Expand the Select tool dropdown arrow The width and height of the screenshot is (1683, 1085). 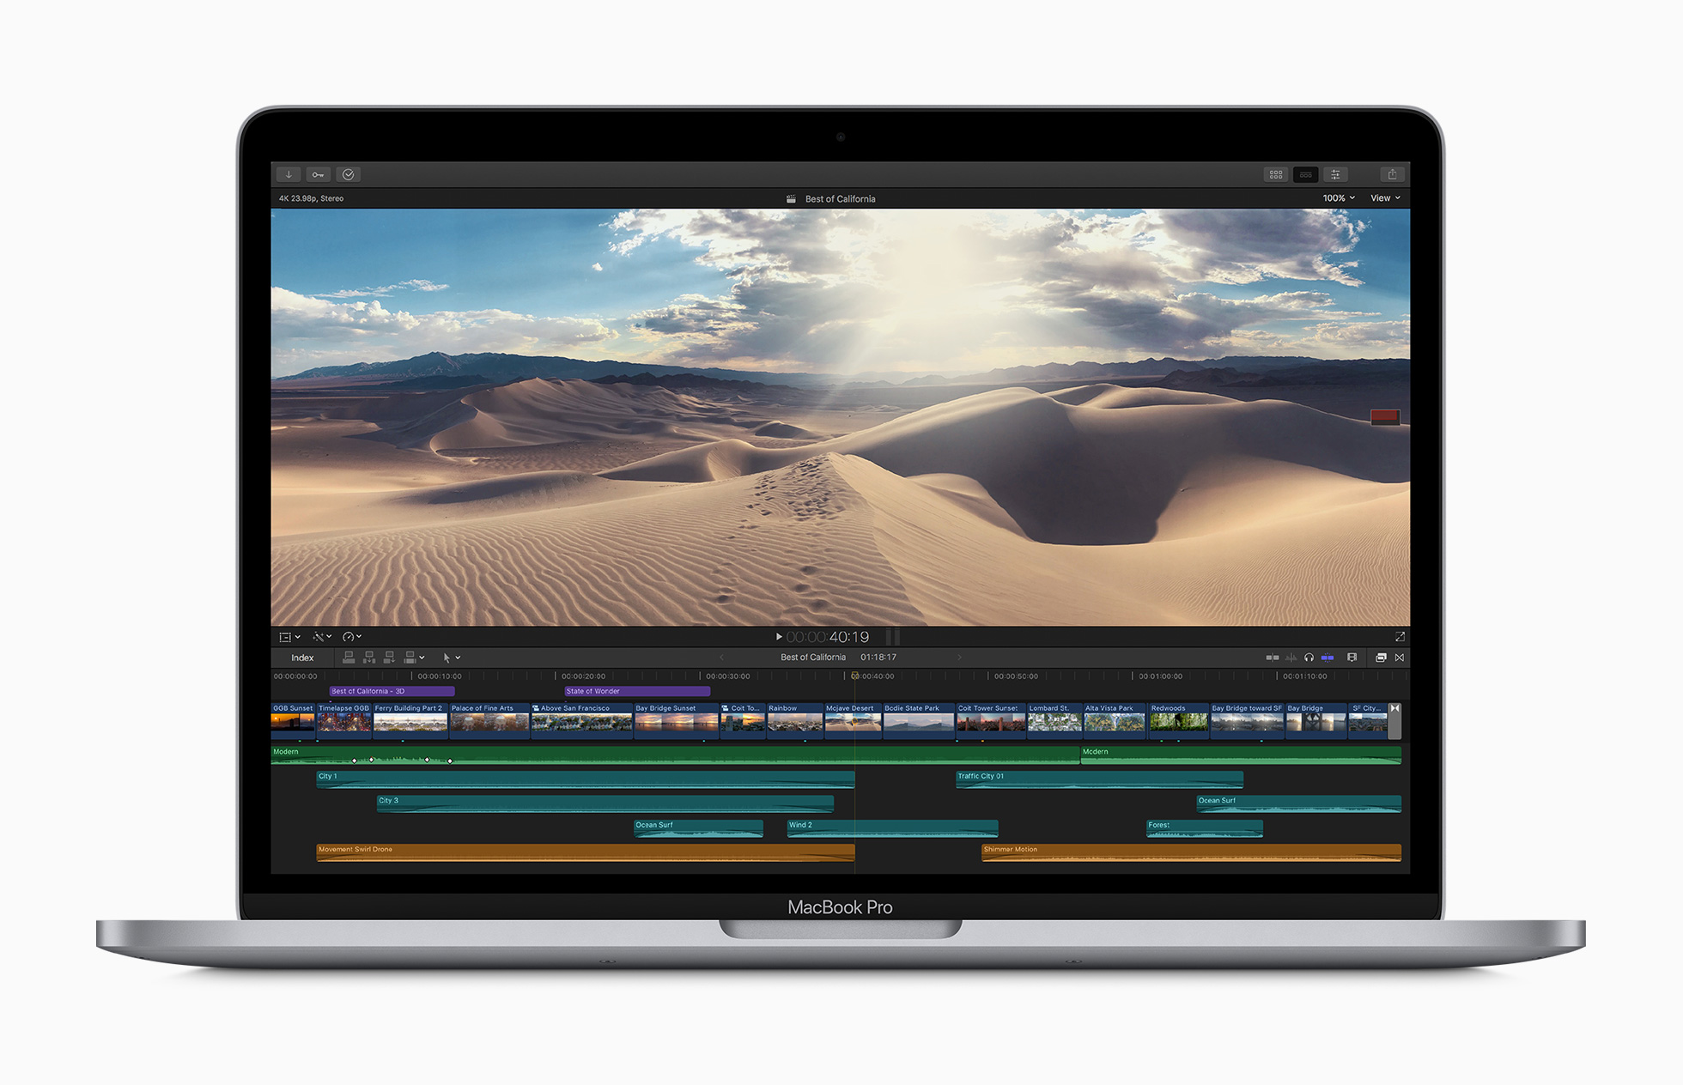click(x=459, y=658)
